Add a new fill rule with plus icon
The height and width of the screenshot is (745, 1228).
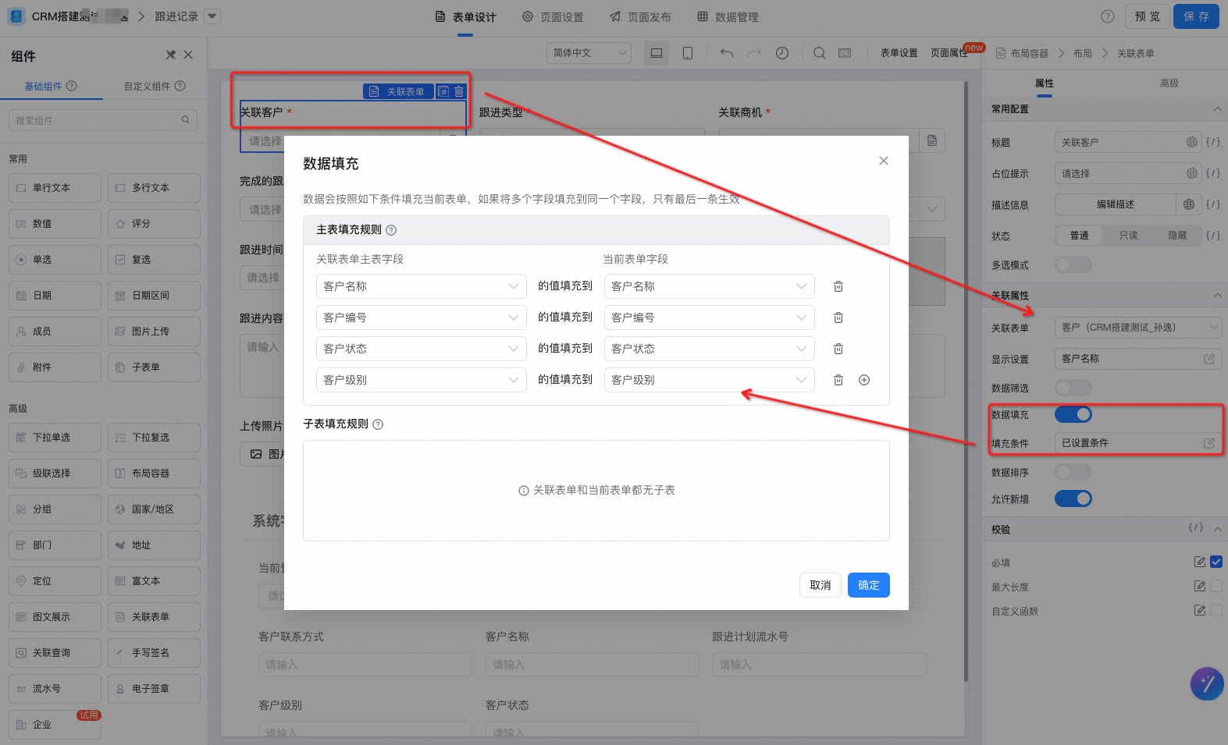(864, 380)
